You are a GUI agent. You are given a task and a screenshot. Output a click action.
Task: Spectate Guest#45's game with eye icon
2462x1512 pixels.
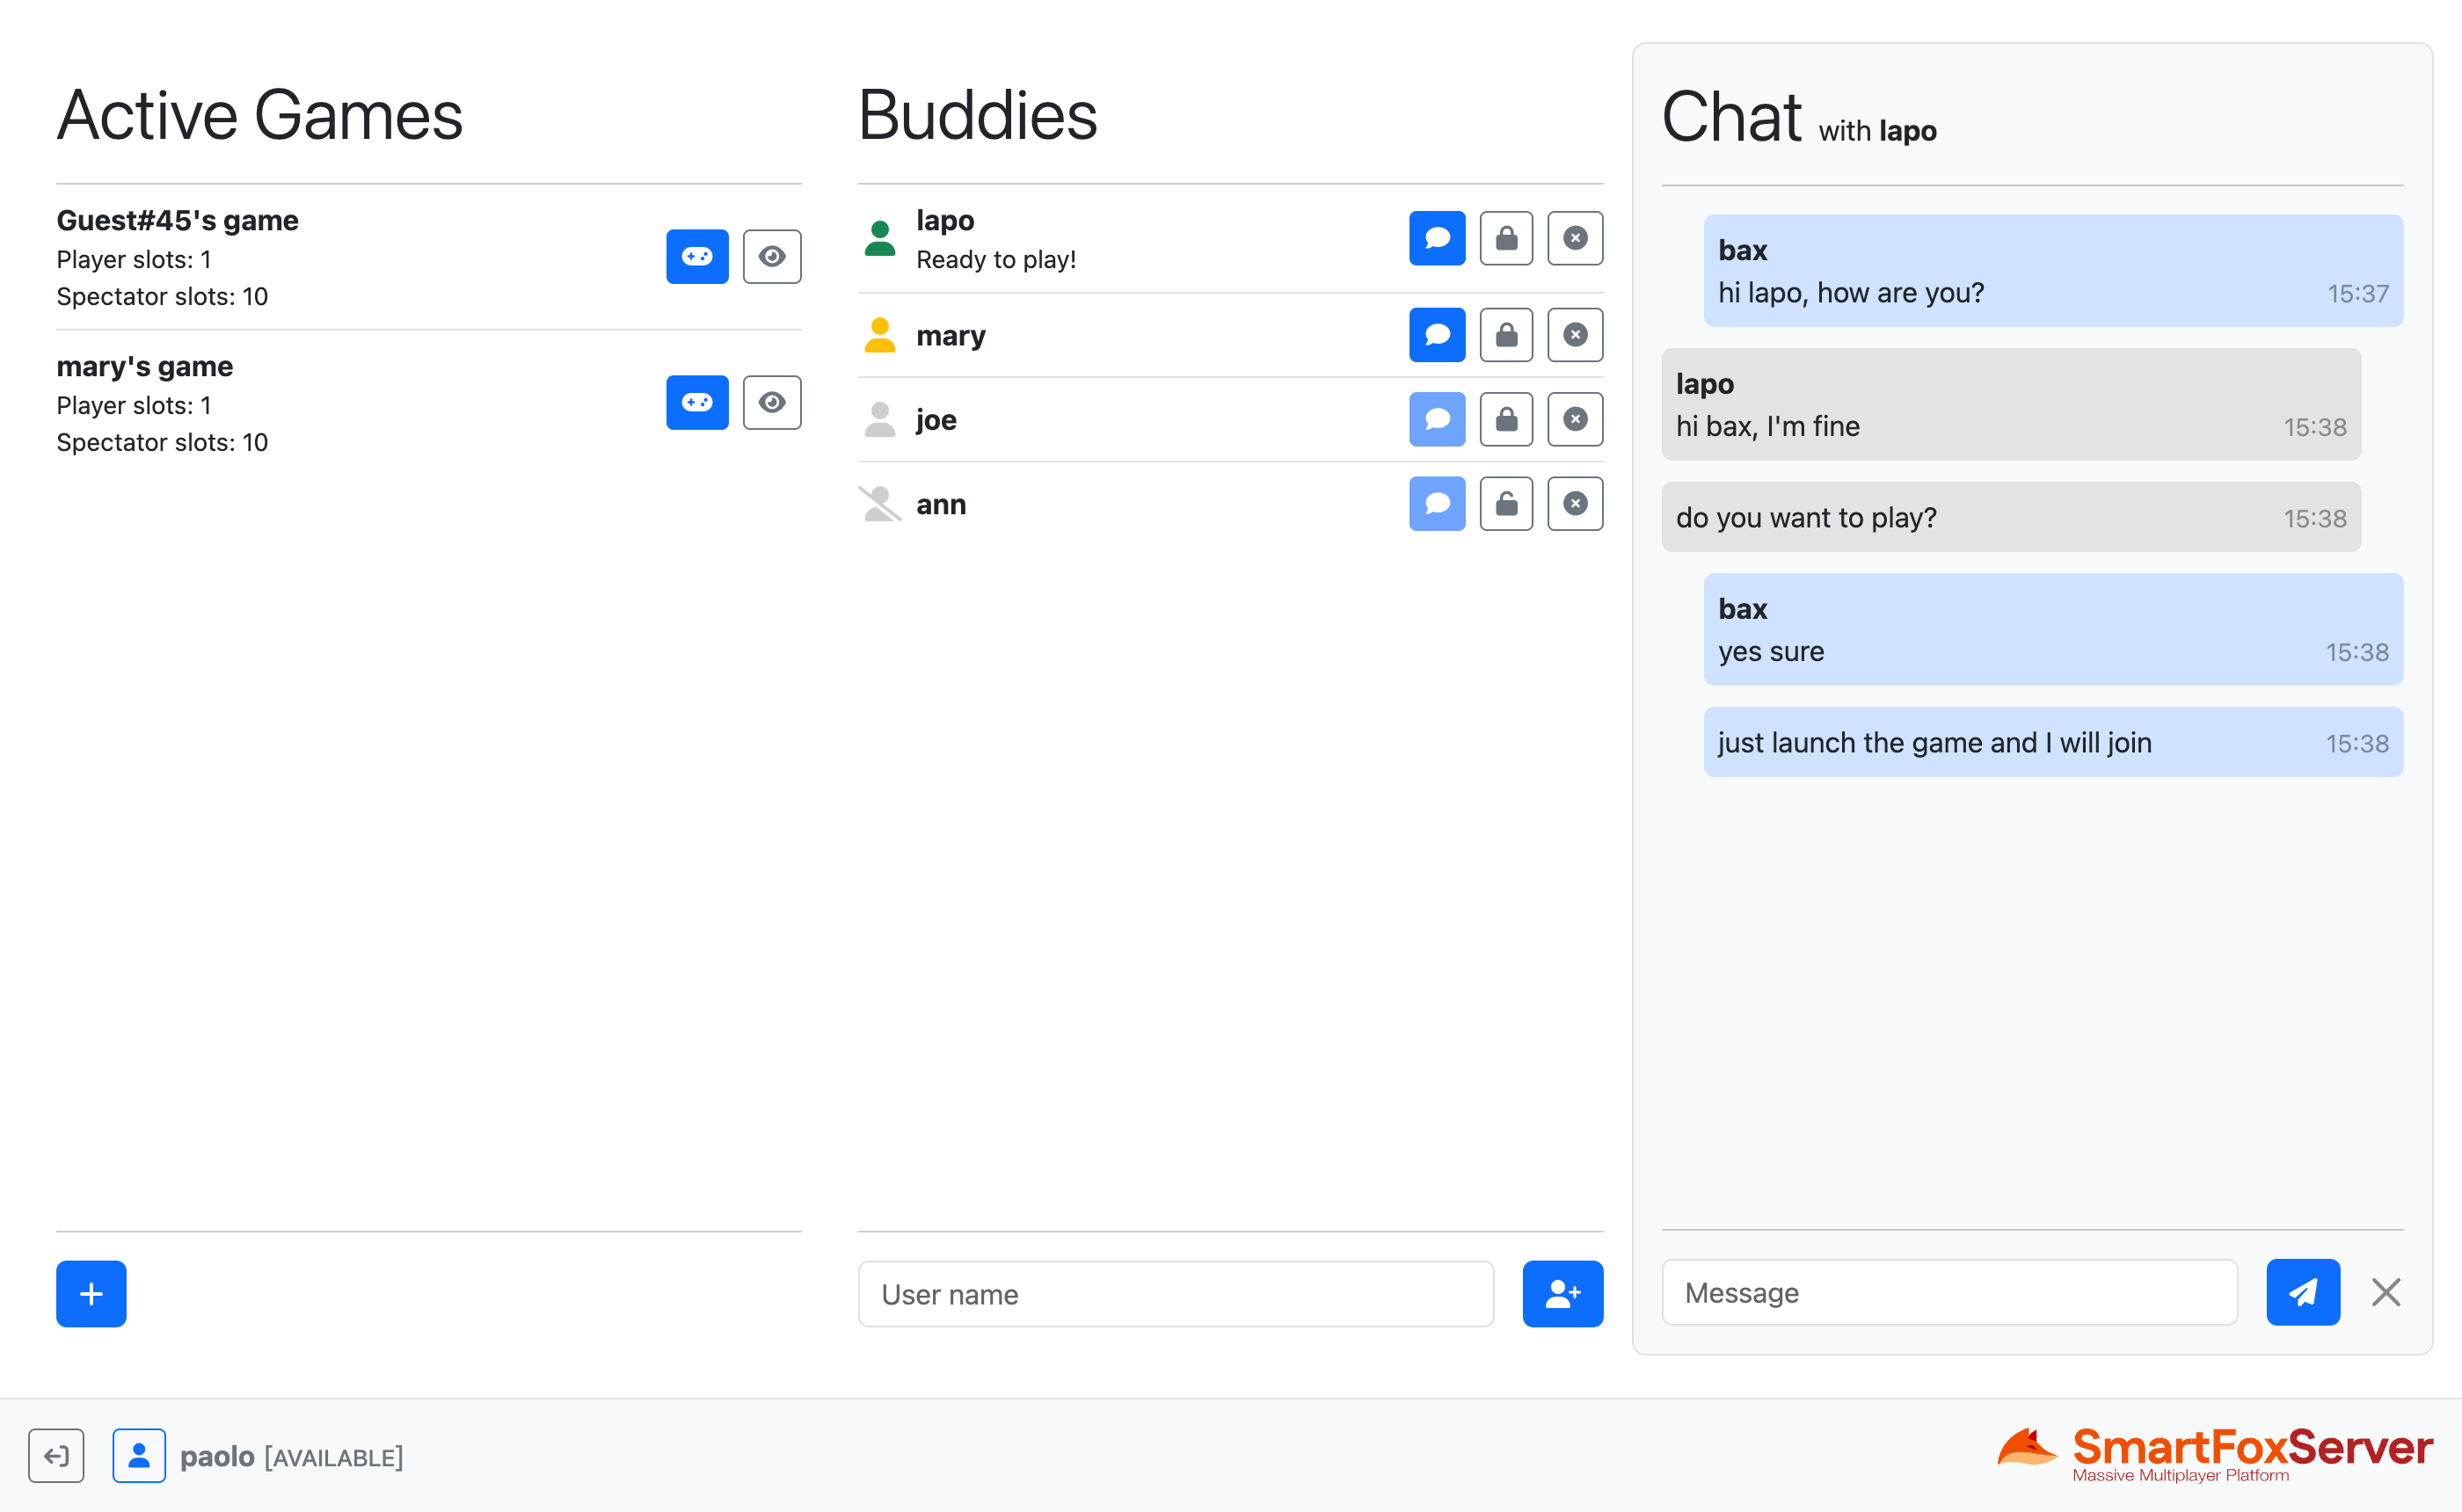(x=772, y=257)
